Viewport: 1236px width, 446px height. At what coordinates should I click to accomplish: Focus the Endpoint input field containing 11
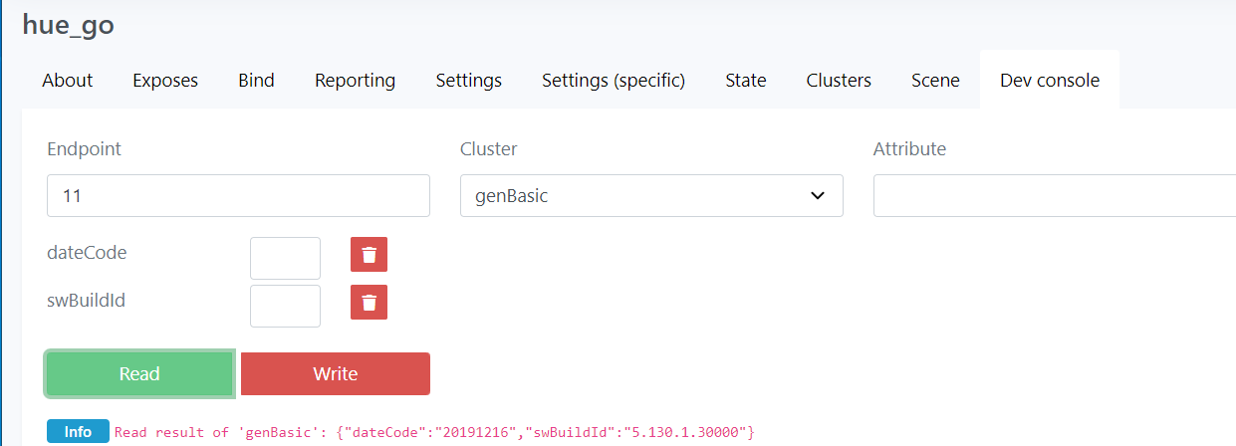point(238,196)
